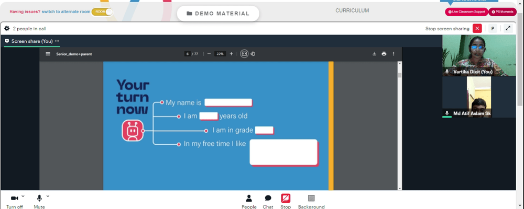
Task: Open microphone options chevron
Action: click(x=48, y=196)
